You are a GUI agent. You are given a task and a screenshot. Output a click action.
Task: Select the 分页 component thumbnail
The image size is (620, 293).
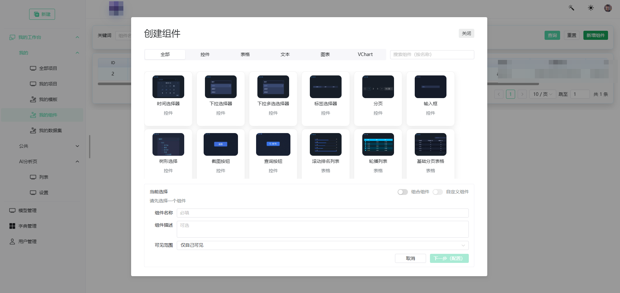point(378,87)
